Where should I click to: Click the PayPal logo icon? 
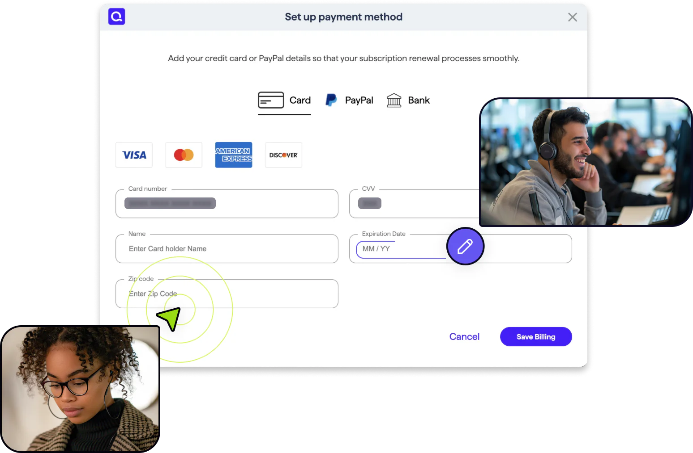click(x=331, y=100)
